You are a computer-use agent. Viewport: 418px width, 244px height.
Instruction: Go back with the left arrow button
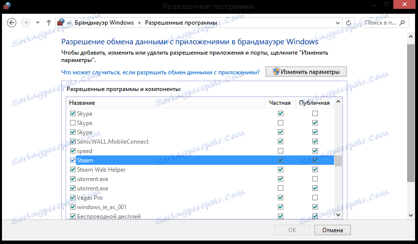(11, 23)
